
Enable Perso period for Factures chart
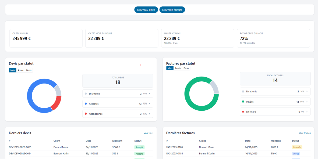point(186,68)
